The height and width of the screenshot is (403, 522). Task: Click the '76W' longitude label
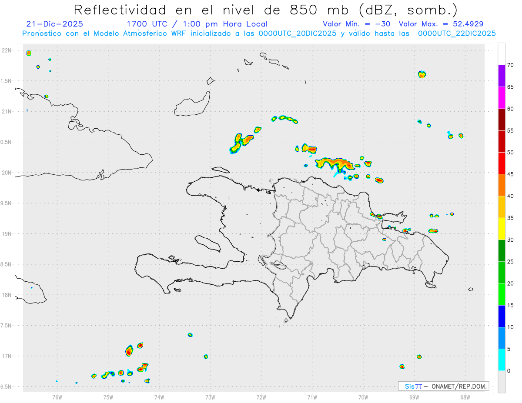(x=57, y=396)
